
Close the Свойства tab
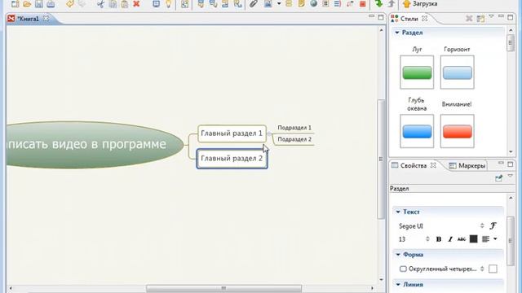tap(433, 165)
